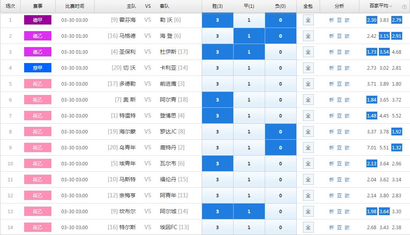Toggle loss (0) for 海尔蒙 vs 罗达JC

(x=281, y=132)
